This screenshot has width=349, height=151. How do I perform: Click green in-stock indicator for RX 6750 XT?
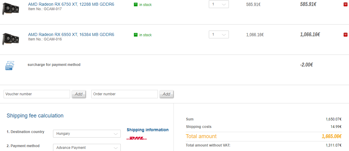[x=135, y=4]
